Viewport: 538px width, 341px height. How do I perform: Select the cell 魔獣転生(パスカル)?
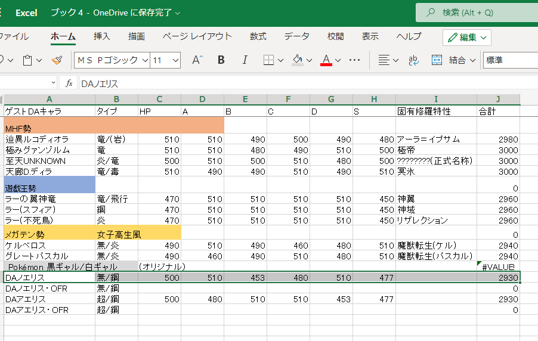pyautogui.click(x=436, y=256)
